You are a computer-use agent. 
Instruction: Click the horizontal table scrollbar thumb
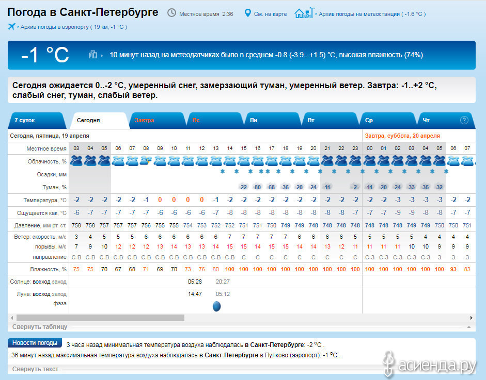click(x=100, y=318)
